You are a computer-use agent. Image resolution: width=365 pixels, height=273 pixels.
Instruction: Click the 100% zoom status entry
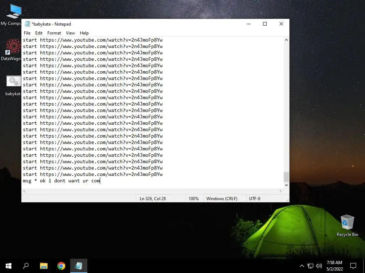194,198
